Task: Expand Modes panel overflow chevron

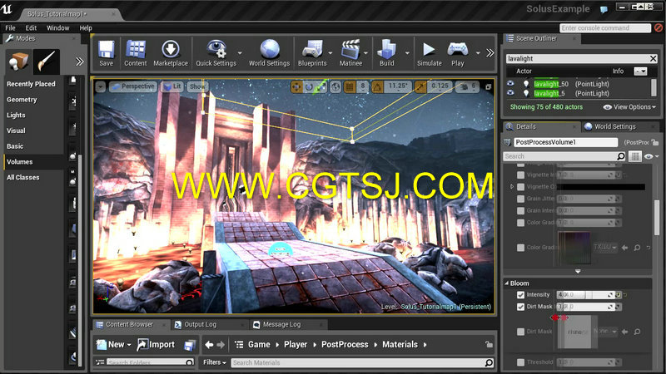Action: pyautogui.click(x=79, y=62)
